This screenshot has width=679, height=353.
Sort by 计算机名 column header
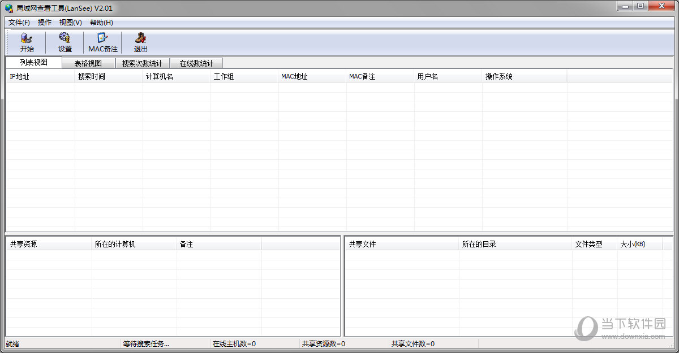(177, 76)
